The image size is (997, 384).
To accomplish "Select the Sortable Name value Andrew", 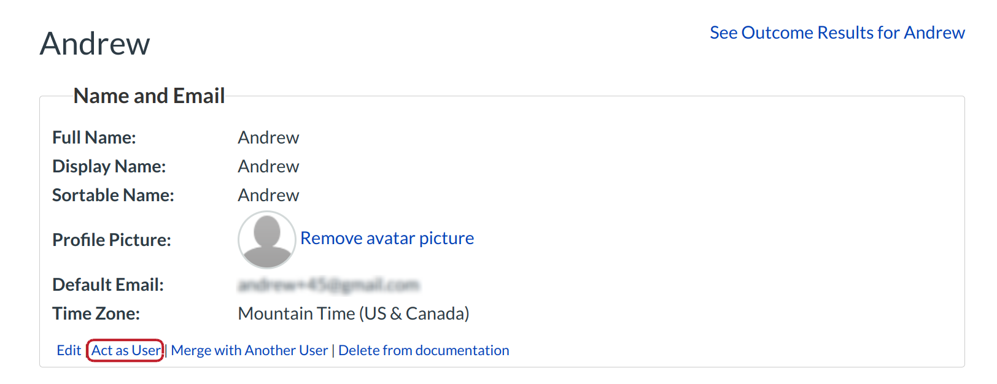I will [268, 195].
